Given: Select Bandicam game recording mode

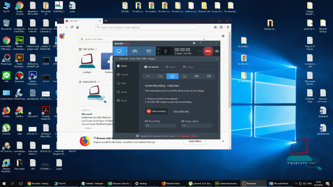Looking at the screenshot, I should [x=134, y=51].
